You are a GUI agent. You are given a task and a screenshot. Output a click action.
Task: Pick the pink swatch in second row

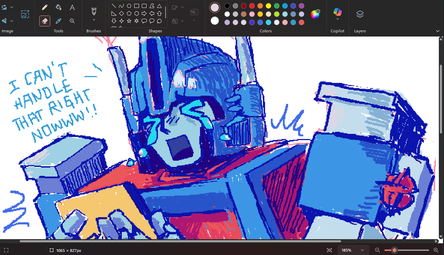pyautogui.click(x=252, y=14)
